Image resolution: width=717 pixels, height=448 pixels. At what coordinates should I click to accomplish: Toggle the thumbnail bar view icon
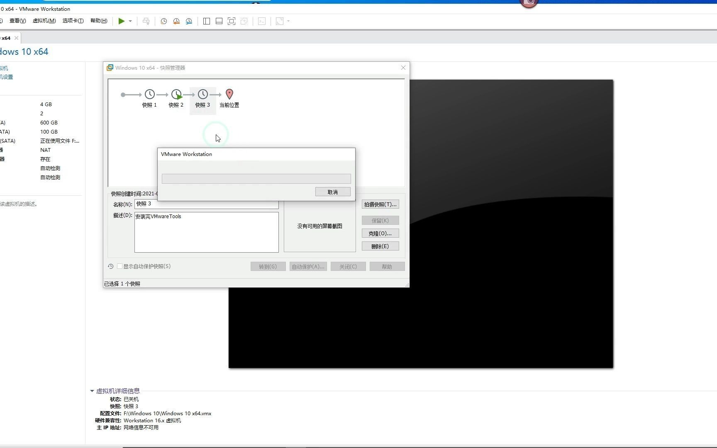point(219,21)
